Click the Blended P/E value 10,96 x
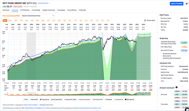This screenshot has width=189, height=111. 185,21
